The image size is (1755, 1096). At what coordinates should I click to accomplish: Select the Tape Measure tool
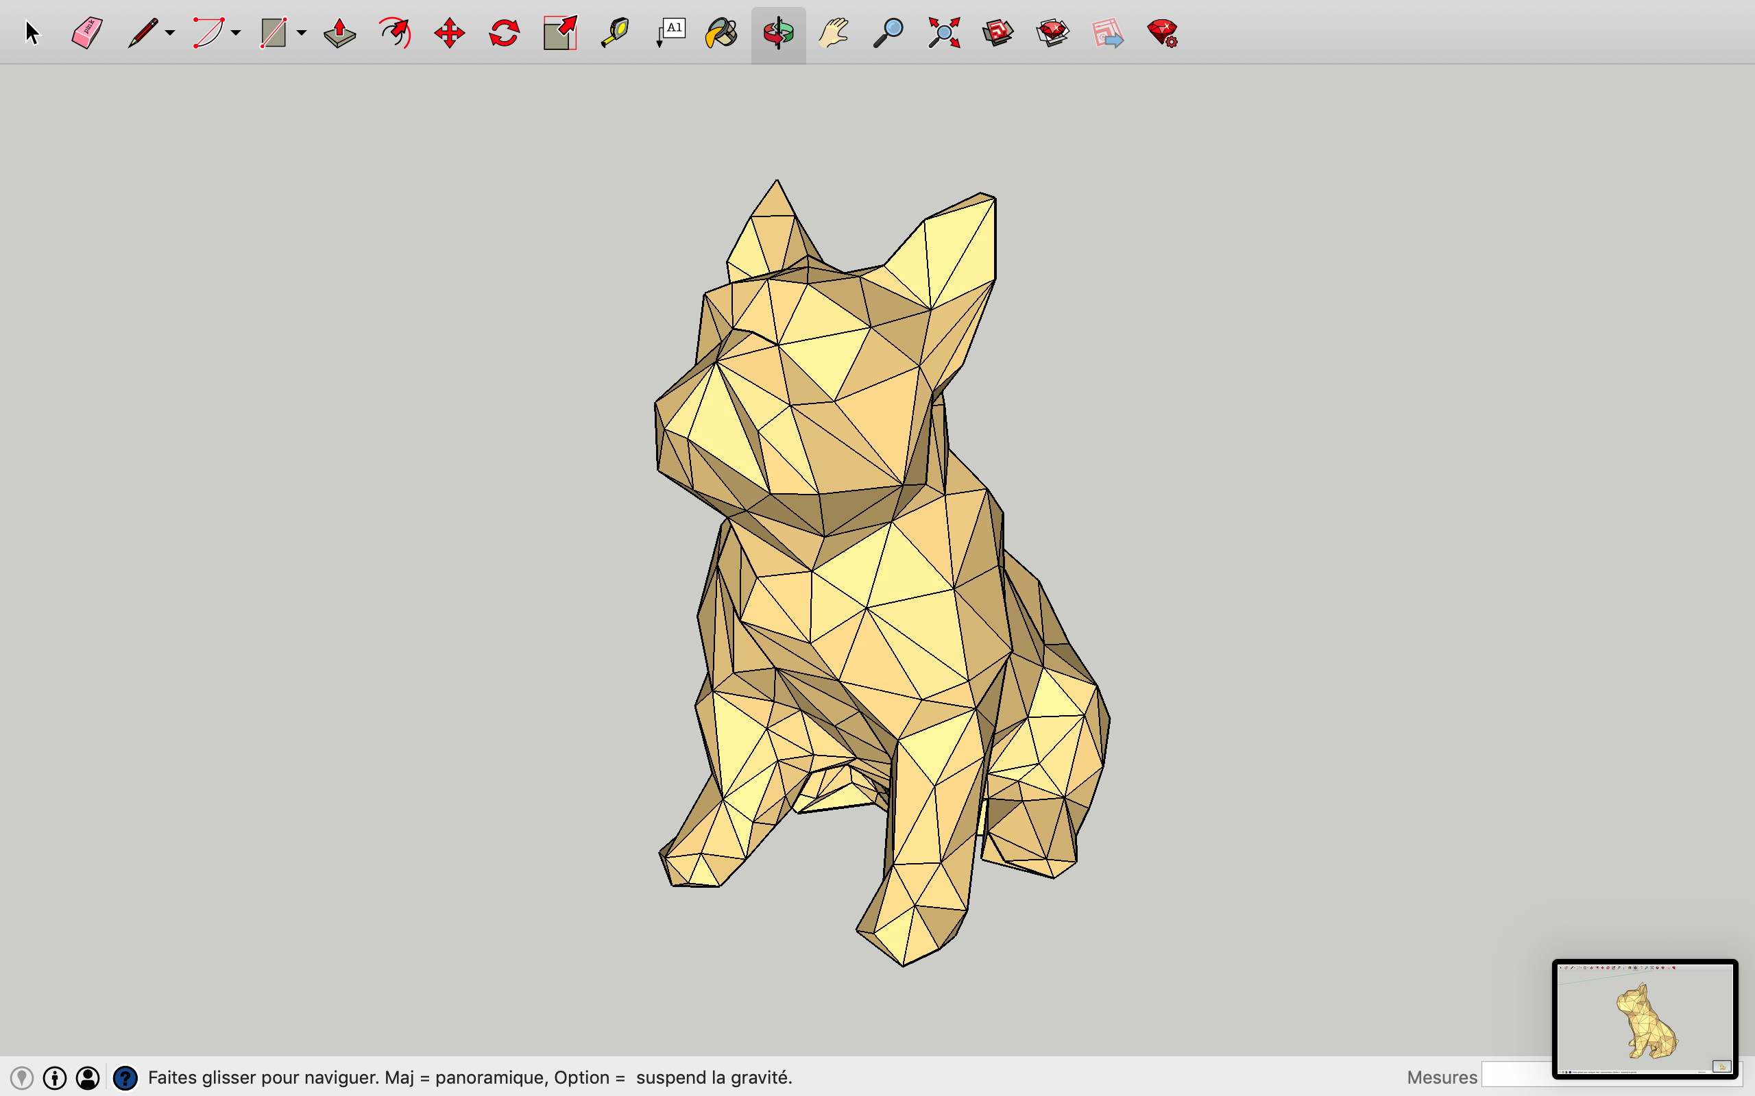(614, 33)
